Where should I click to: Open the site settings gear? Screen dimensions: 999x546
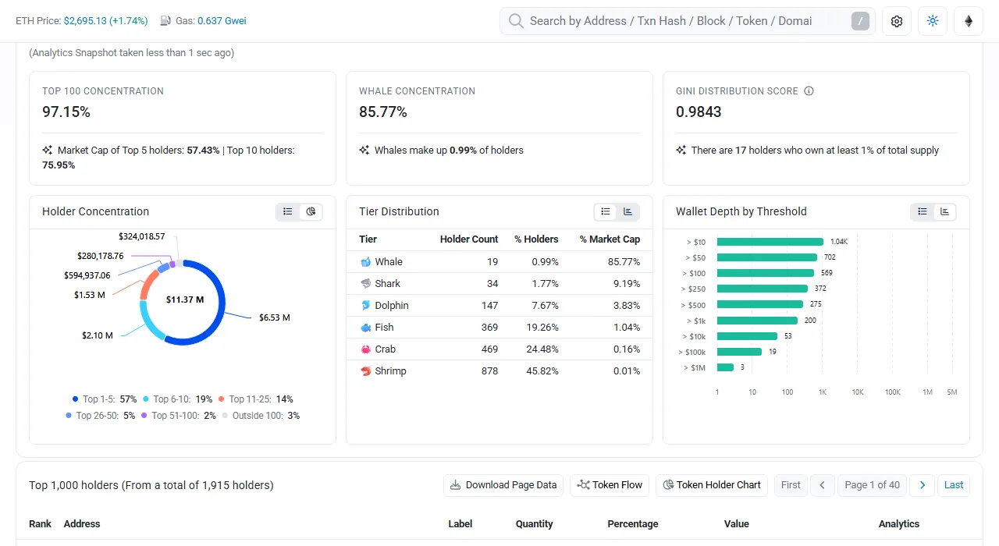(x=897, y=21)
